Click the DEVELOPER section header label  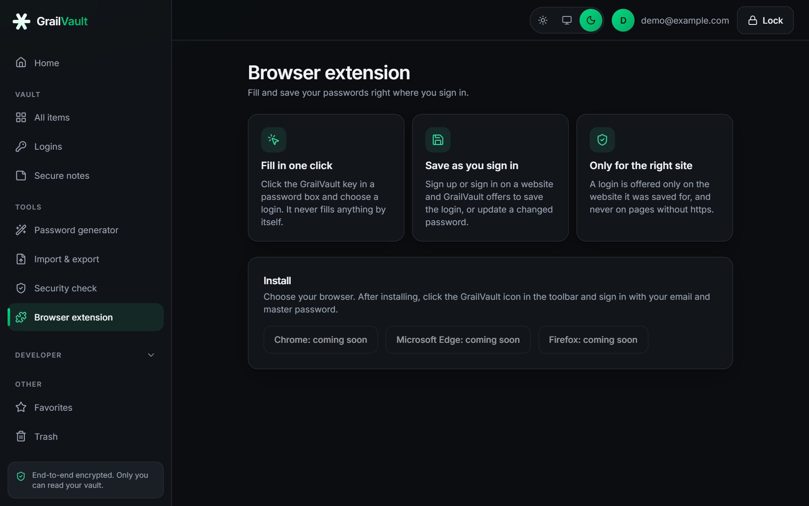pos(38,355)
